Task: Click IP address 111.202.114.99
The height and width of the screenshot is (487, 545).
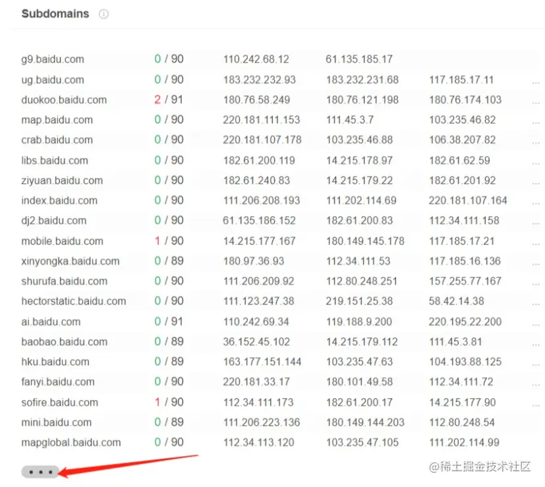Action: click(464, 442)
